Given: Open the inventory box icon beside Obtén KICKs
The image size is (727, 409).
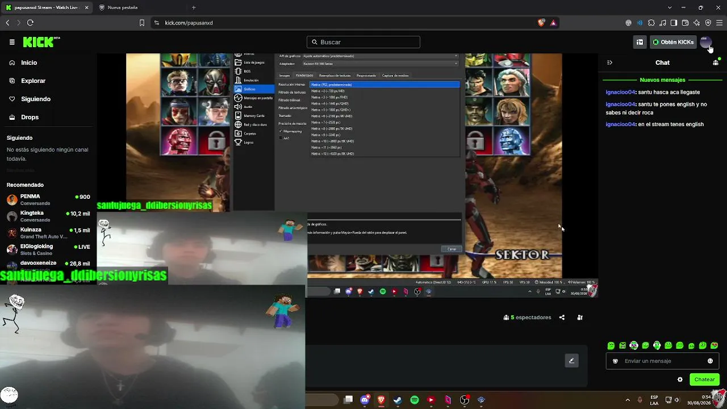Looking at the screenshot, I should click(x=640, y=42).
